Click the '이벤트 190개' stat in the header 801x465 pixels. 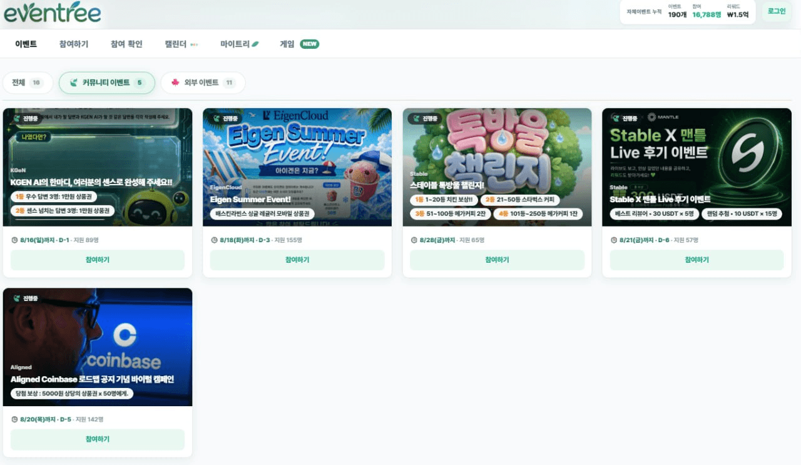pyautogui.click(x=677, y=11)
